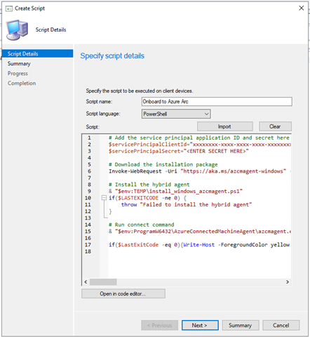310x337 pixels.
Task: Click '# Add the service principal' comment line
Action: click(199, 138)
